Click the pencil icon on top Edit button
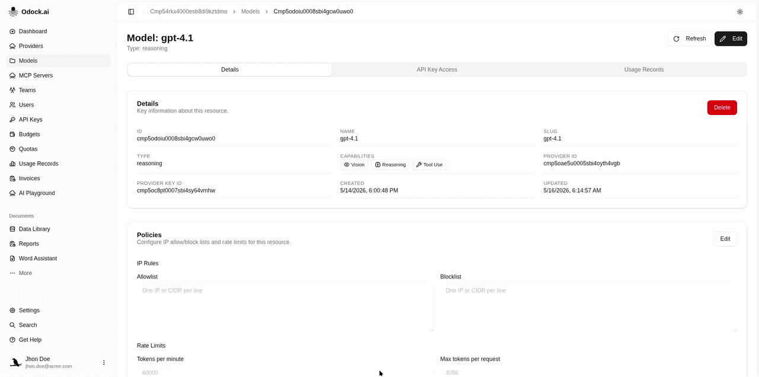759x377 pixels. point(723,39)
